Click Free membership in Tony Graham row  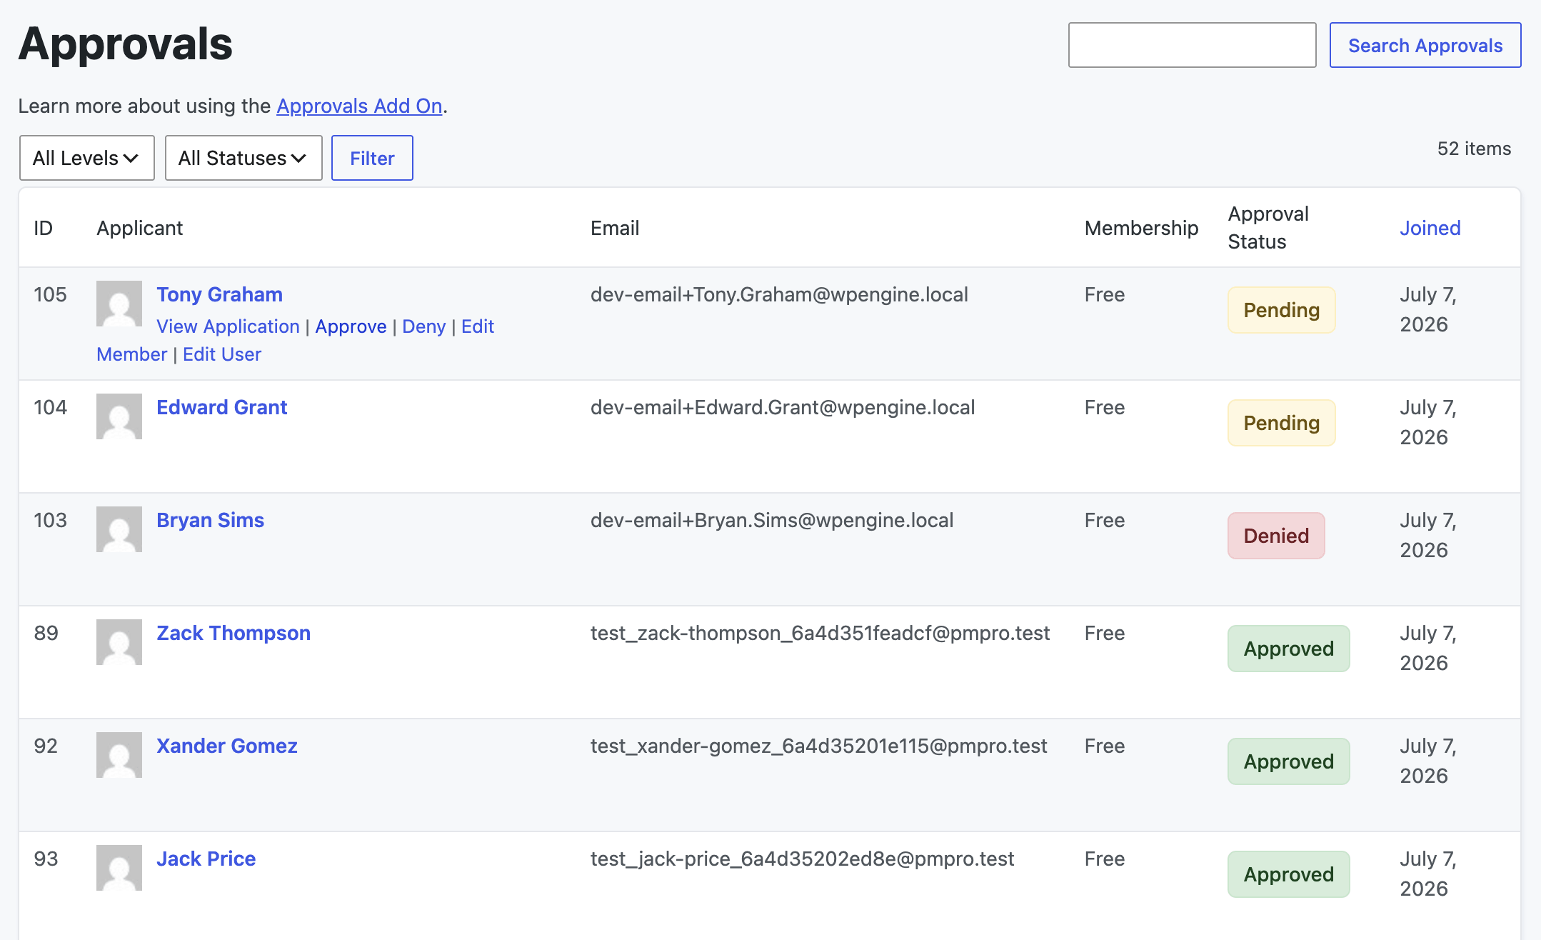1105,294
